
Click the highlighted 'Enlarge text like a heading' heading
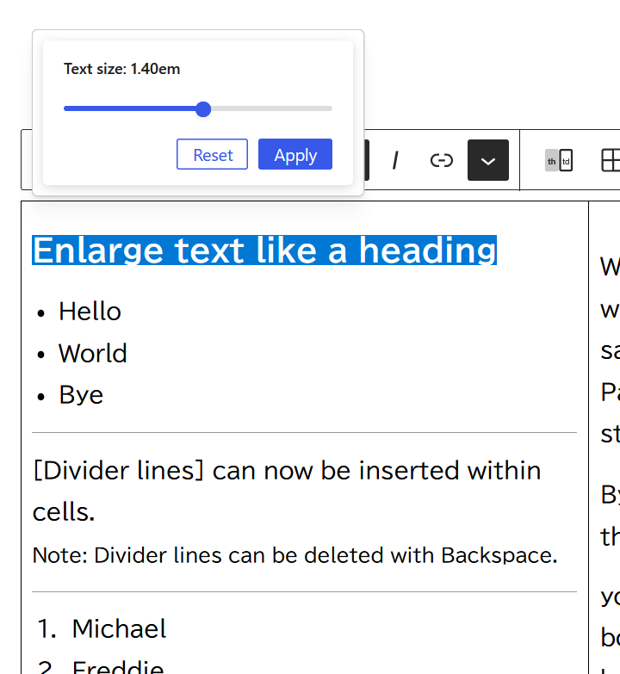pyautogui.click(x=264, y=250)
